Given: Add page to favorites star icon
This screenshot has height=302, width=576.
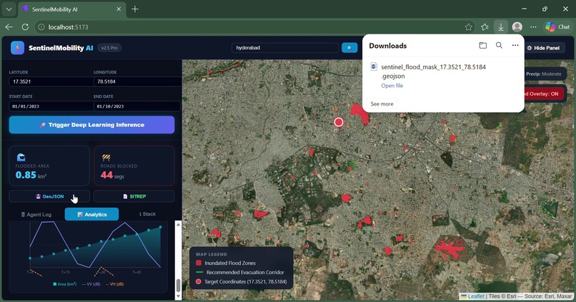Looking at the screenshot, I should [x=468, y=27].
